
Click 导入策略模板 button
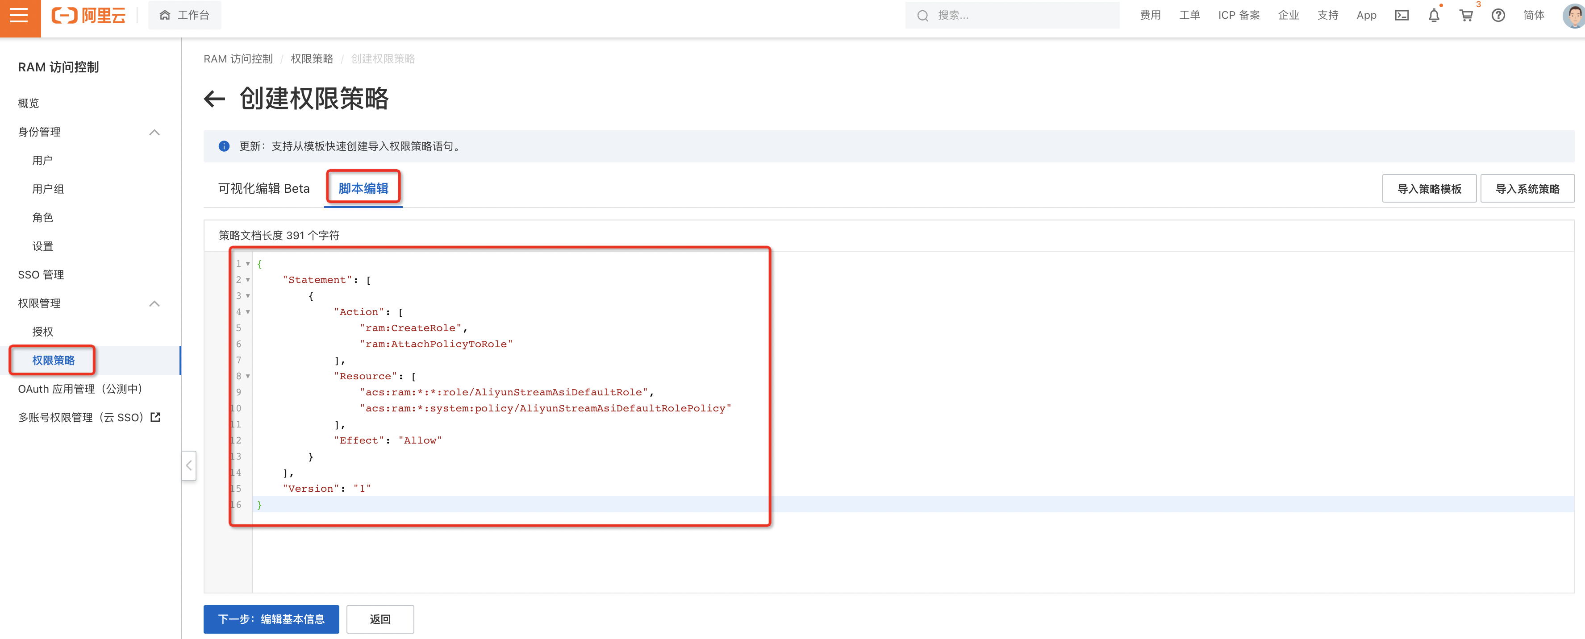tap(1428, 189)
